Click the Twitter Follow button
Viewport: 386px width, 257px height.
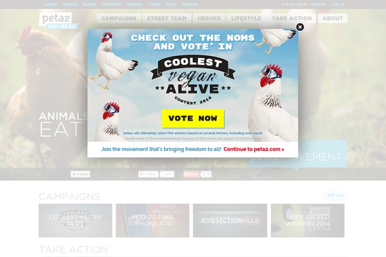80,174
